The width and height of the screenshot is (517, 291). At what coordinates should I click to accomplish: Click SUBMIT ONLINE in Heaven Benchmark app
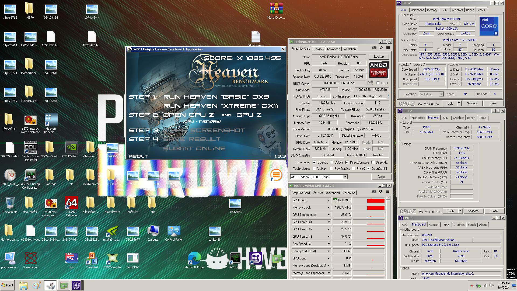[x=194, y=148]
